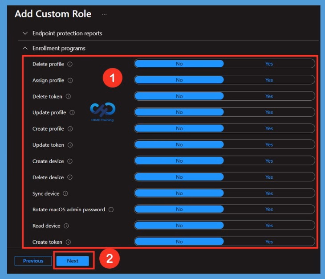Open info icon next to Assign profile
325x279 pixels.
tap(70, 80)
